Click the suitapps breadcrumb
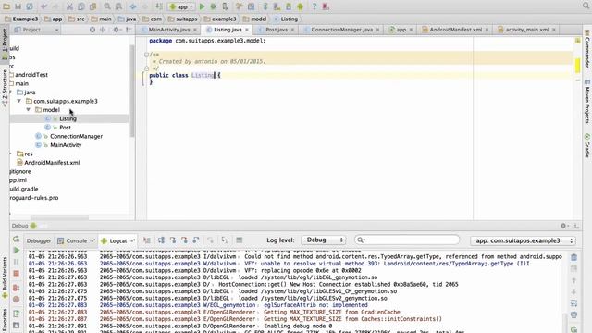592x333 pixels. (x=183, y=18)
